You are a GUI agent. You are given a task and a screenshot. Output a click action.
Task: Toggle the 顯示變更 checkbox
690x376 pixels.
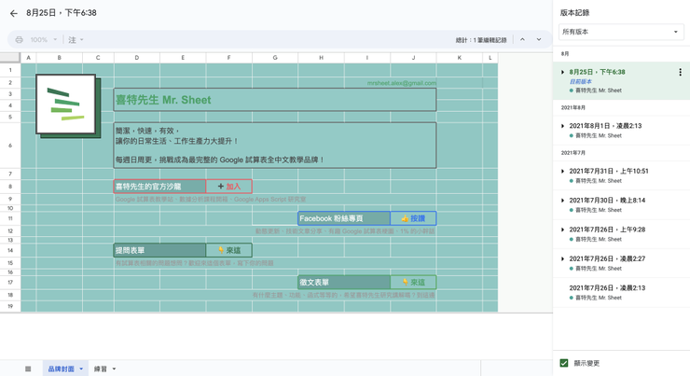[564, 363]
